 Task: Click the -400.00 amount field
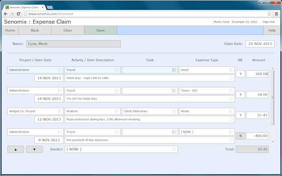[257, 136]
